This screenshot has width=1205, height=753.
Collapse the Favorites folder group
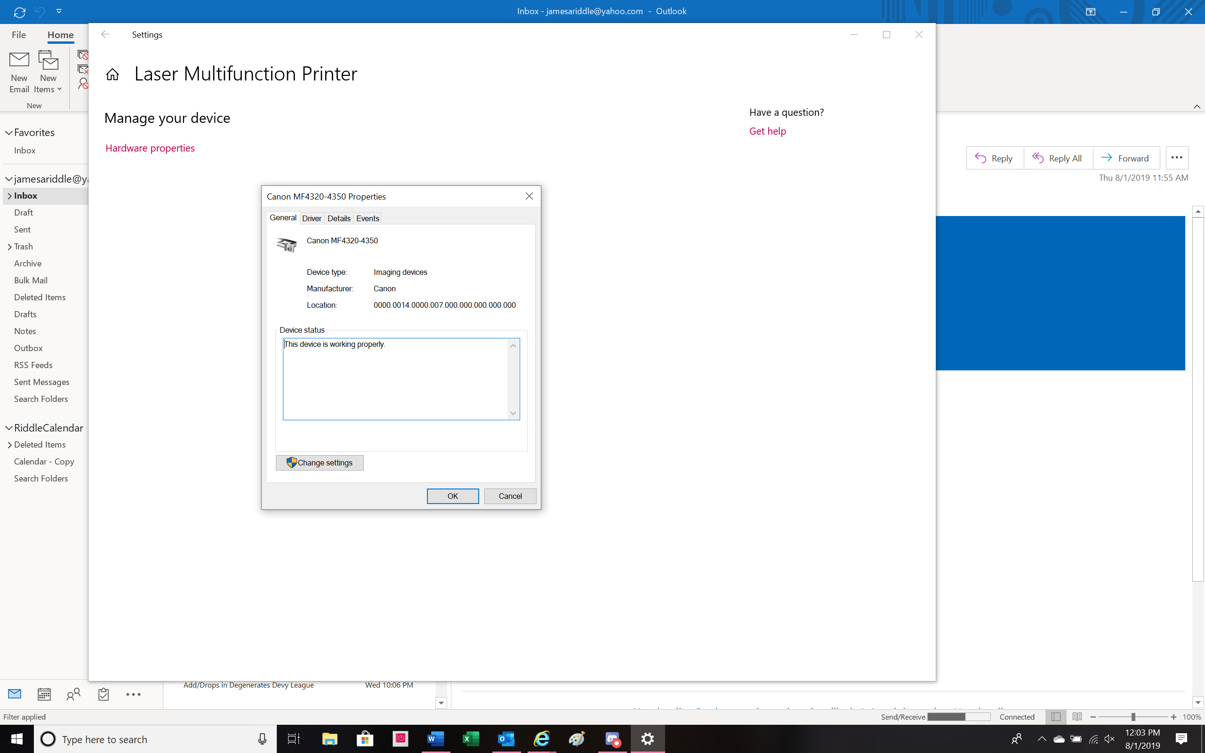pos(9,132)
